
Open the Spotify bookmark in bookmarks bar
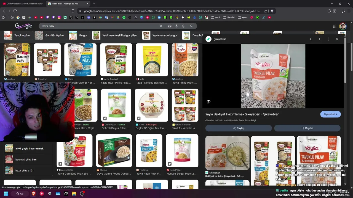124,17
